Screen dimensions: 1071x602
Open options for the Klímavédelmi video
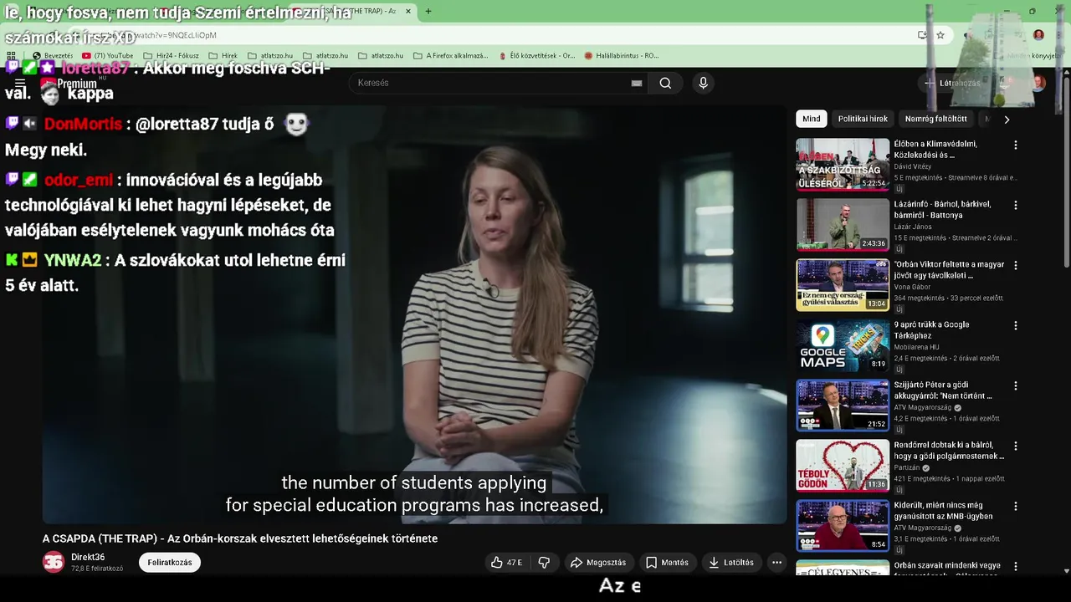tap(1016, 145)
